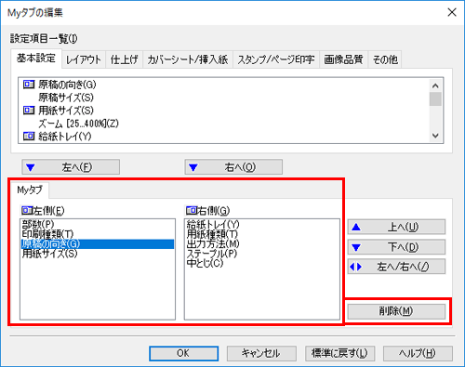Click the blue arrow on 右へ(O) button

point(193,167)
